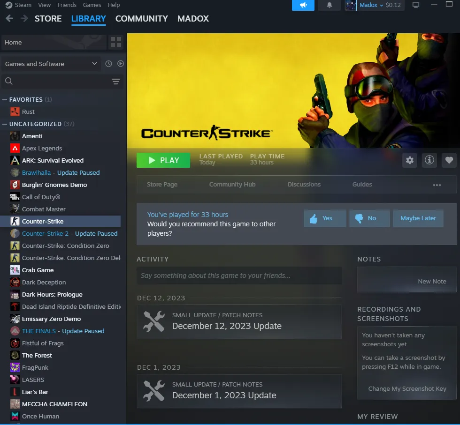
Task: Select the Library tab
Action: tap(89, 18)
